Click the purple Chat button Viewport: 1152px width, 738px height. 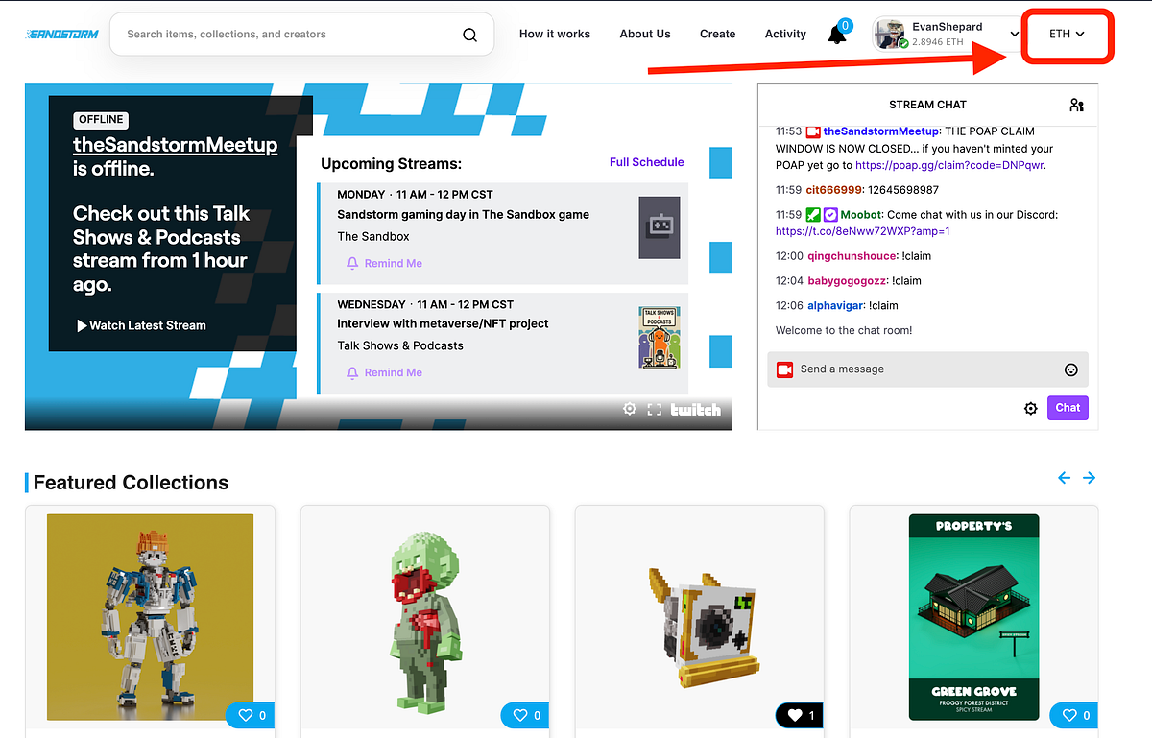click(1068, 408)
